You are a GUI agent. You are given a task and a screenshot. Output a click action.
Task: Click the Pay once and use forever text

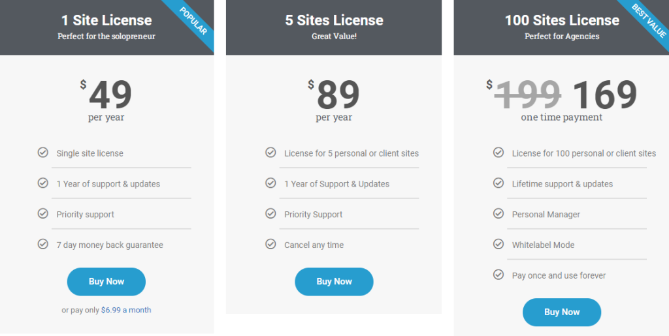[559, 276]
